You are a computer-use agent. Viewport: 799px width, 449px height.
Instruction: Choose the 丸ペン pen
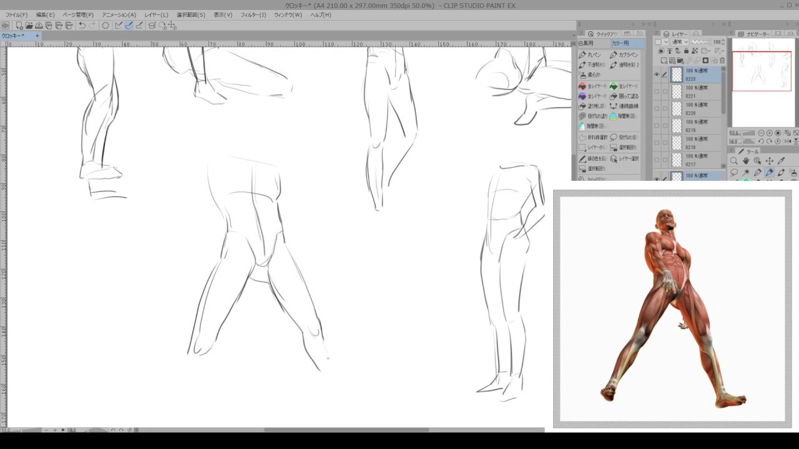pos(591,55)
